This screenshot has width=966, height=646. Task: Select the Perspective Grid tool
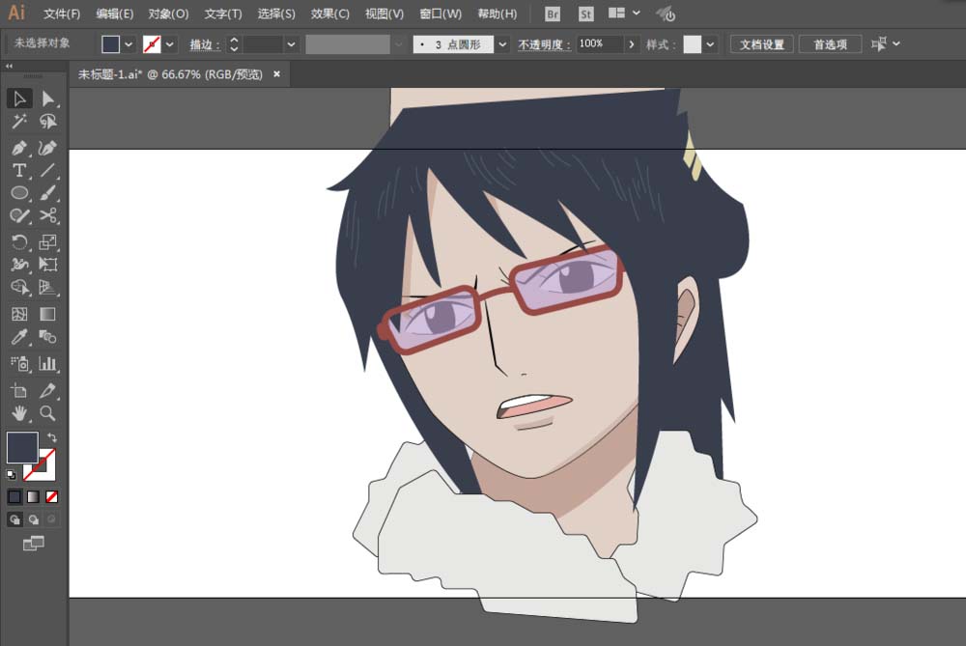[x=47, y=288]
